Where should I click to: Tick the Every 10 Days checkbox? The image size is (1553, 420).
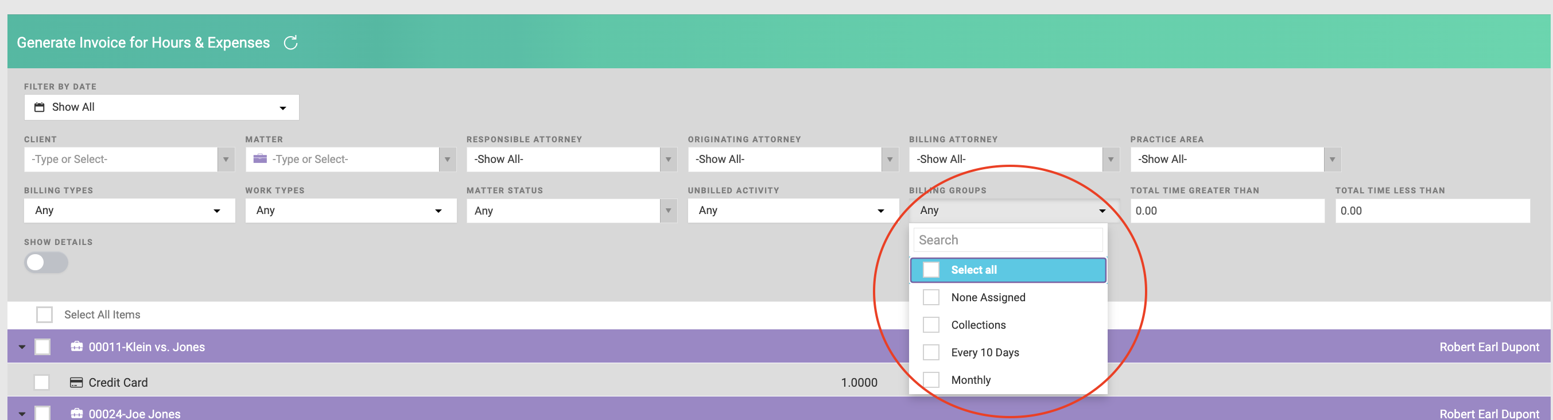pos(931,352)
